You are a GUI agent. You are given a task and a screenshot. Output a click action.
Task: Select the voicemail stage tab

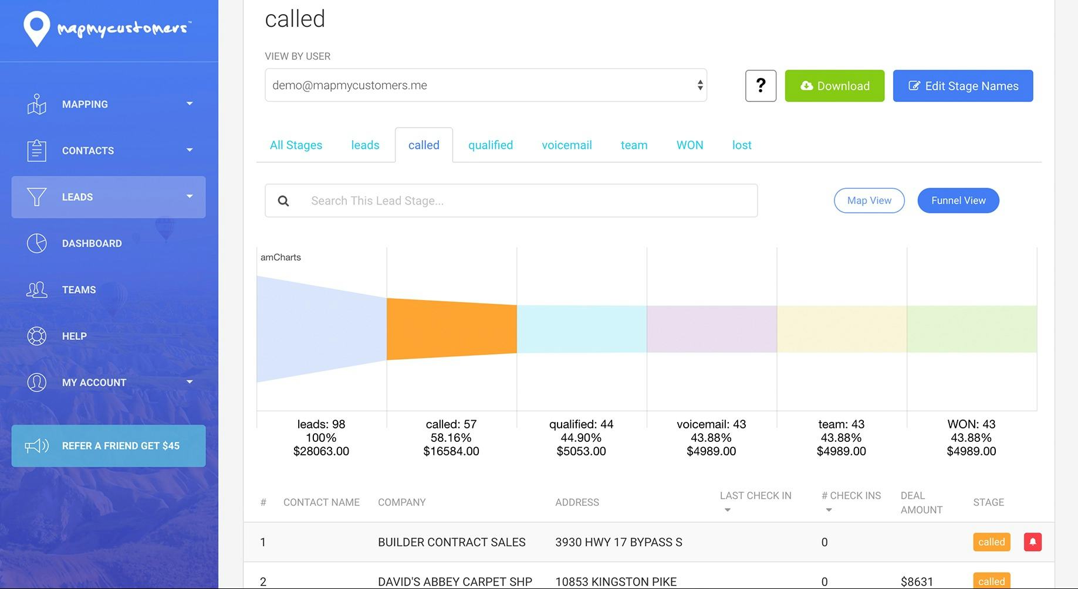coord(566,145)
